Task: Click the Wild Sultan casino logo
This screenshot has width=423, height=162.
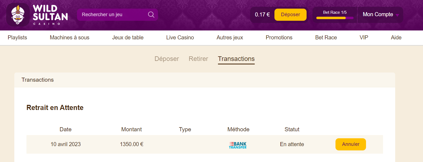Action: pos(37,15)
